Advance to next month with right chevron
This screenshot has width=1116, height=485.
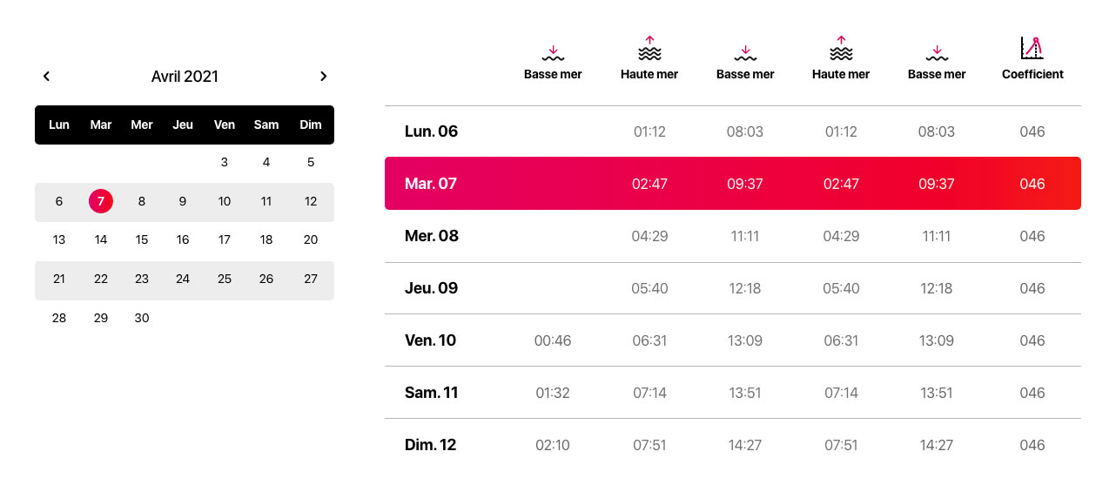(324, 77)
